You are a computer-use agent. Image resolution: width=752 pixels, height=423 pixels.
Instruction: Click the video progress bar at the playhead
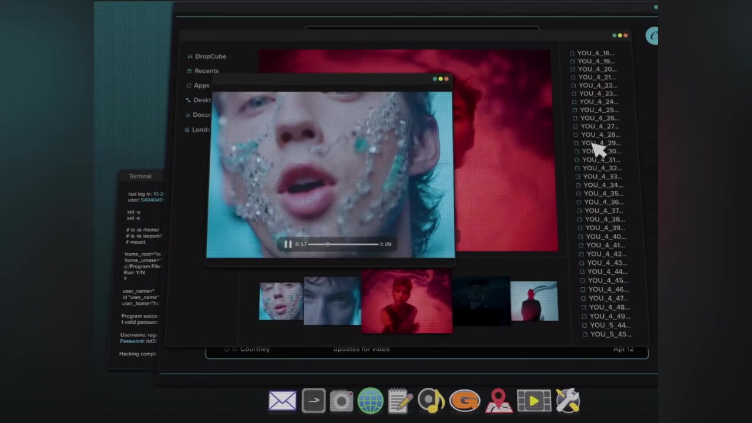tap(328, 244)
